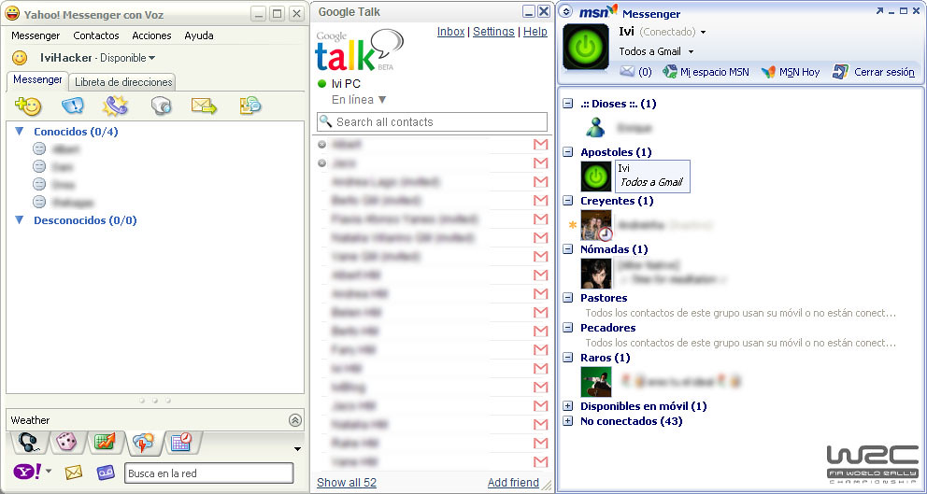The width and height of the screenshot is (927, 494).
Task: Click the Cerrar sesión icon in MSN
Action: click(x=840, y=72)
